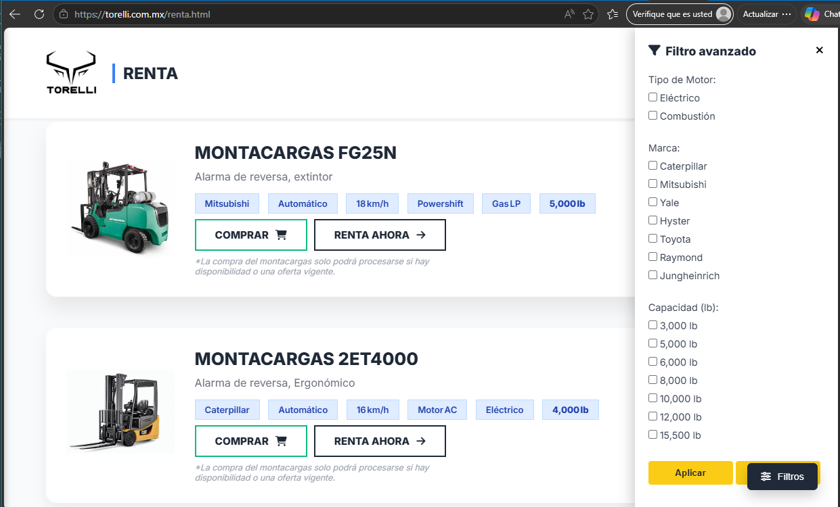The height and width of the screenshot is (507, 840).
Task: Click the yellow Aplicar button
Action: point(690,473)
